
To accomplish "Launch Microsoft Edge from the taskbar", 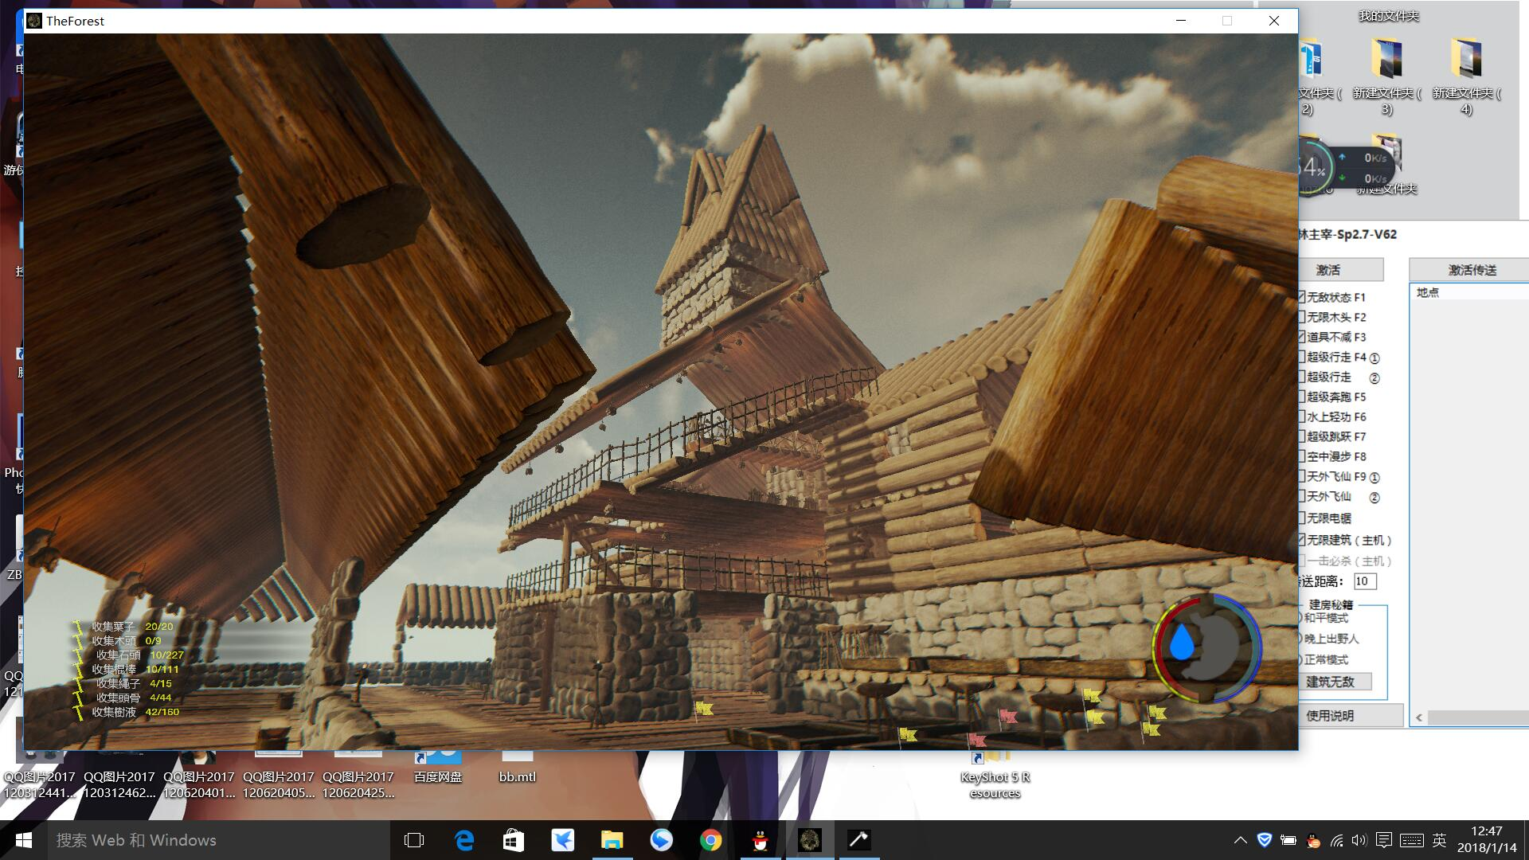I will [463, 840].
